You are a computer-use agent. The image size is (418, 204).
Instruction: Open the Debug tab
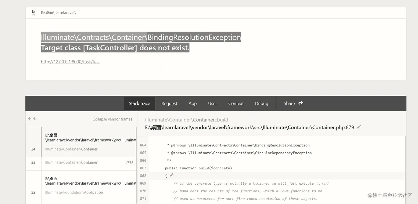[x=261, y=103]
